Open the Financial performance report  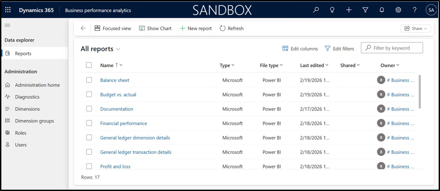[x=123, y=123]
